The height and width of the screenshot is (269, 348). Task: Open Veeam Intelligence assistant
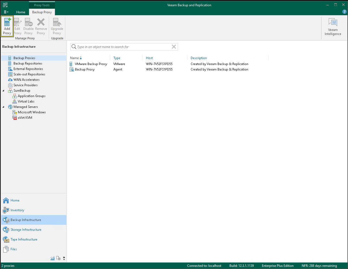pos(333,27)
